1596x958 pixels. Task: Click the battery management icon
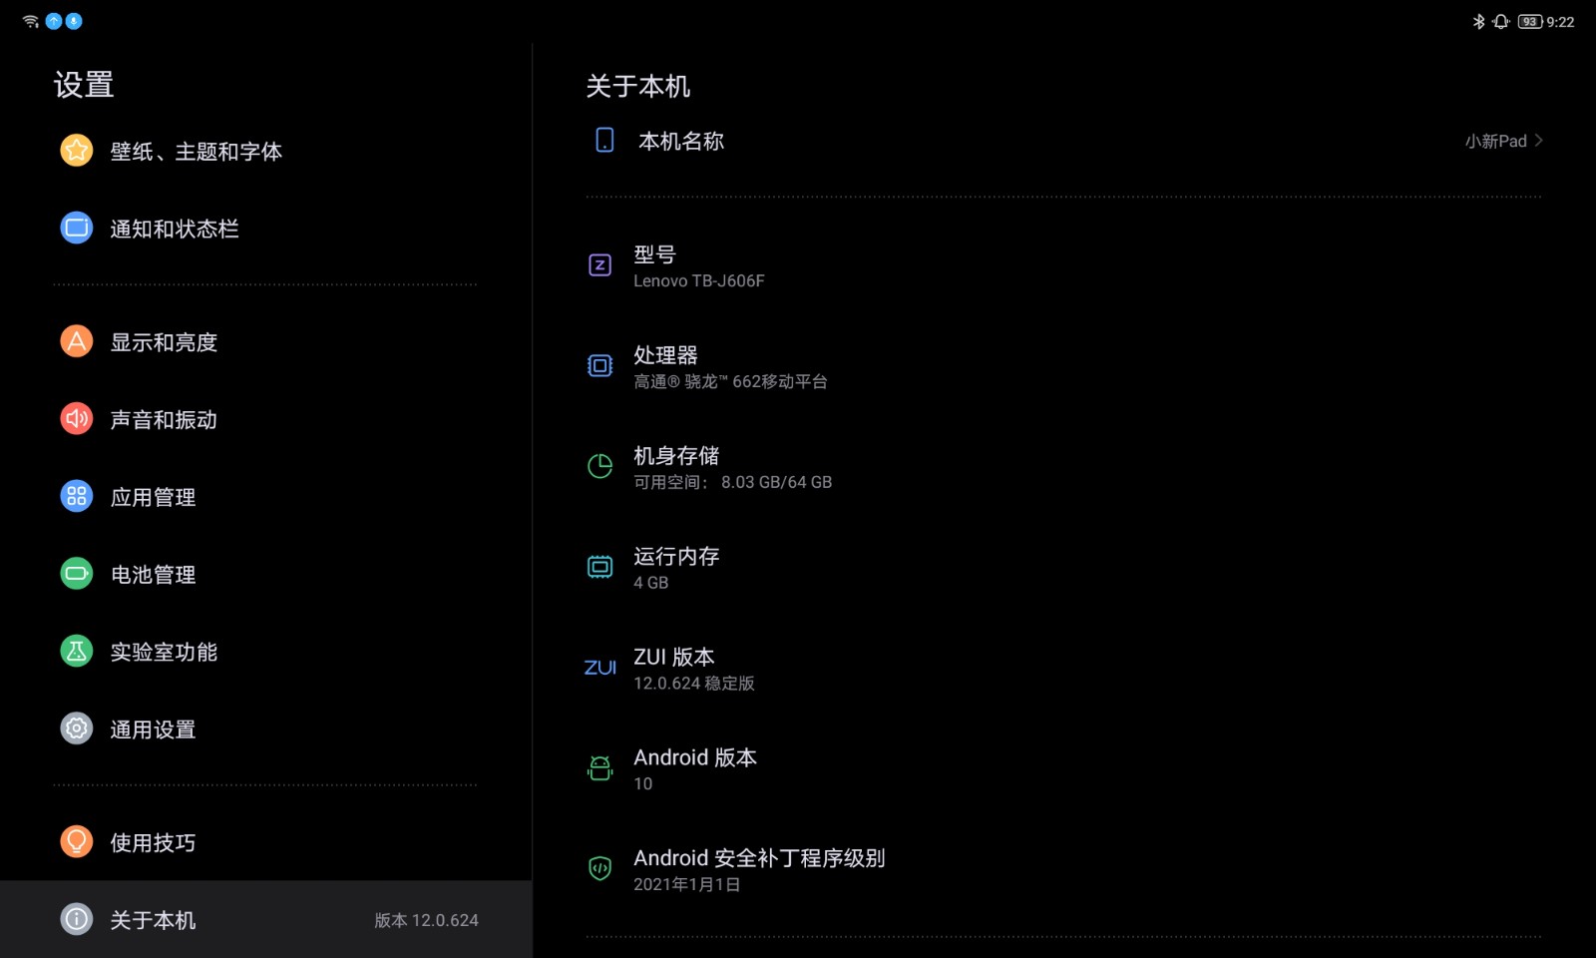click(77, 574)
